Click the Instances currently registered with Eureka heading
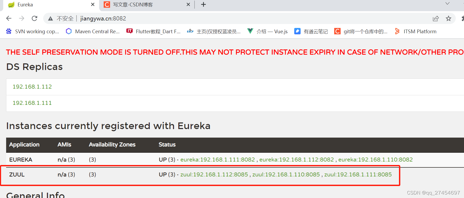Viewport: 464px width, 198px height. pyautogui.click(x=108, y=126)
